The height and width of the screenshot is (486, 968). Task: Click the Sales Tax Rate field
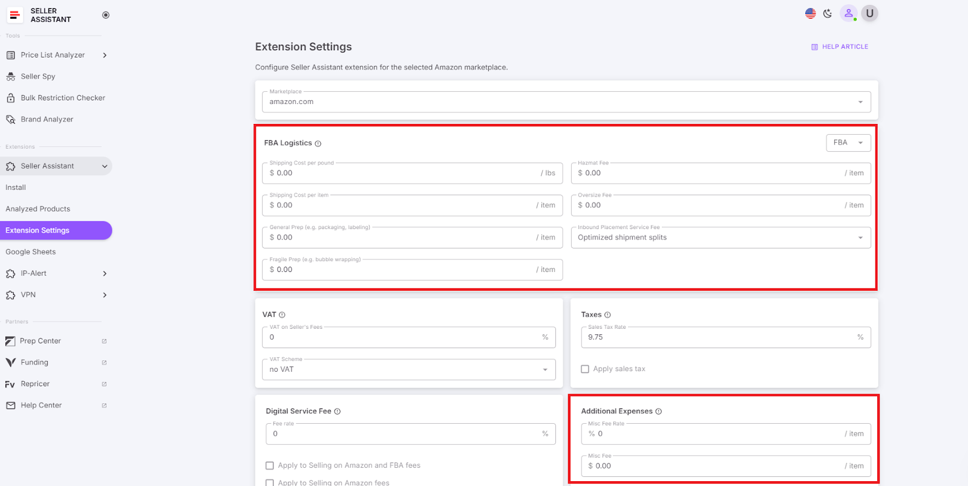click(726, 337)
